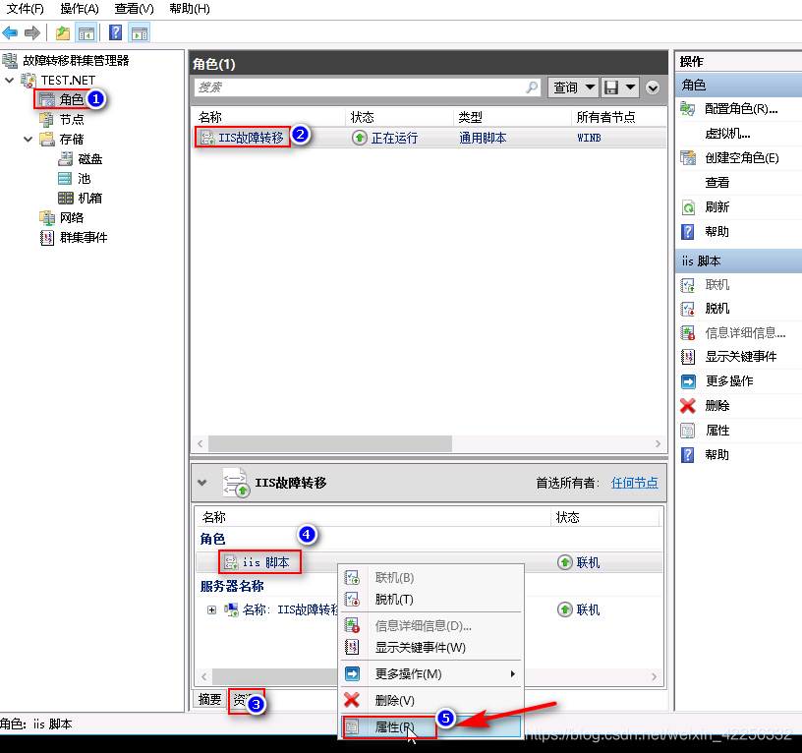Click the 显示关键事件 icon in the actions pane
The image size is (802, 753).
pos(688,357)
